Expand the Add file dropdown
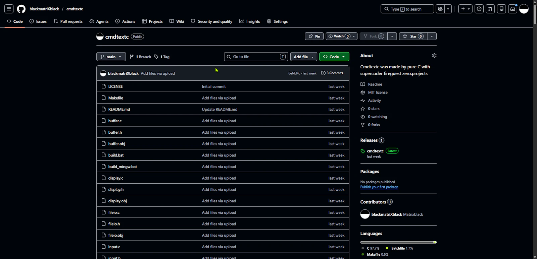Image resolution: width=537 pixels, height=259 pixels. point(304,57)
